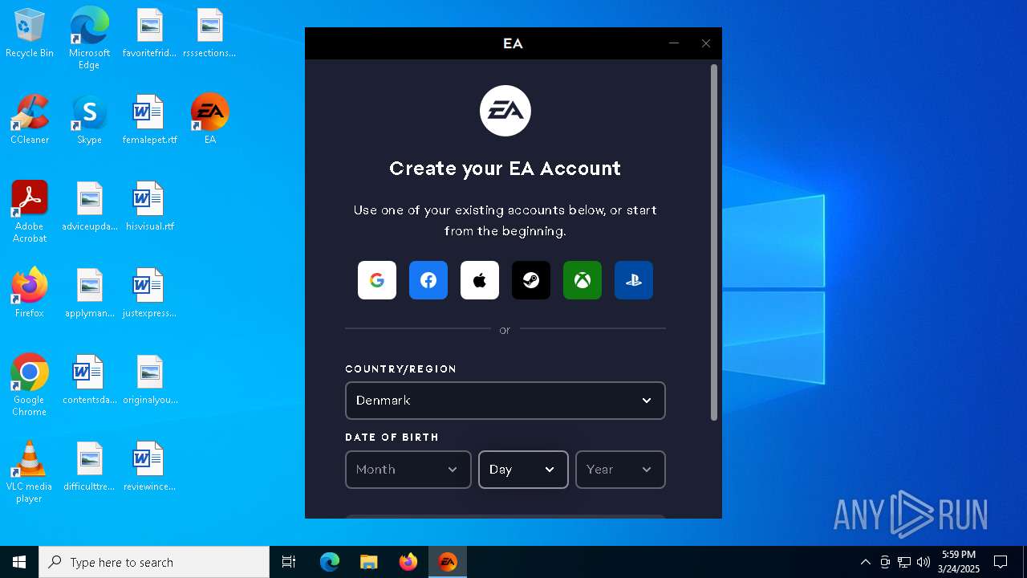Select Google Chrome desktop shortcut
This screenshot has width=1027, height=578.
(30, 385)
